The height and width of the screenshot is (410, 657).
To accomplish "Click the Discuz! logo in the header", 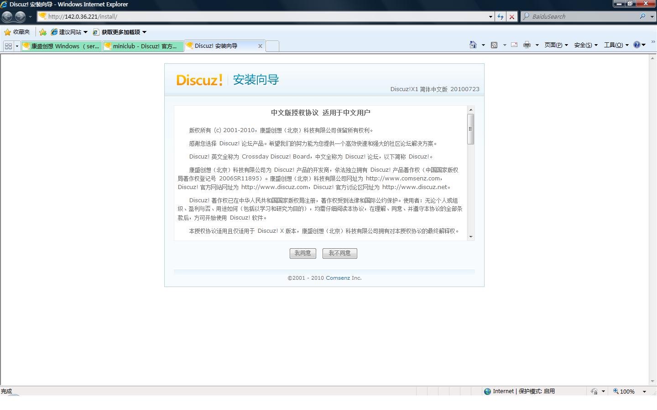I will click(x=199, y=80).
